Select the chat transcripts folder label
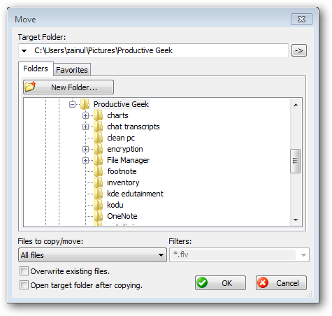 point(133,127)
